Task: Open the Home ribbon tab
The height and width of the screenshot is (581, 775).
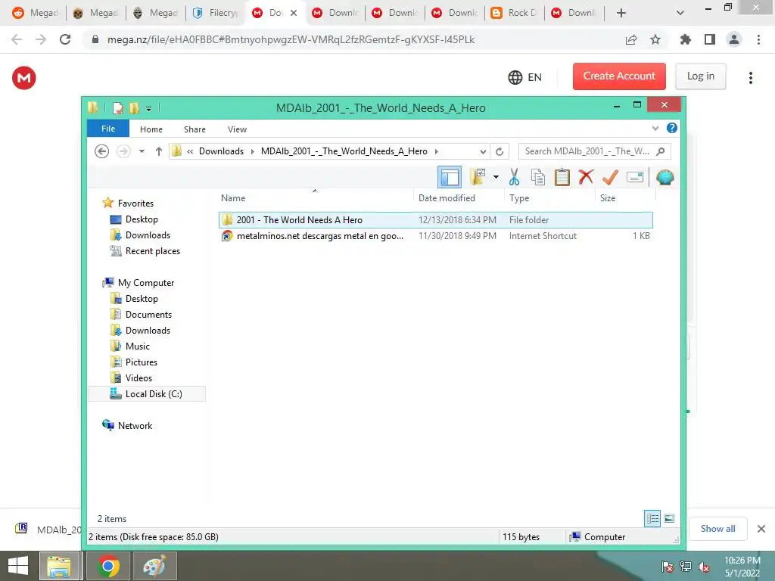Action: coord(151,129)
